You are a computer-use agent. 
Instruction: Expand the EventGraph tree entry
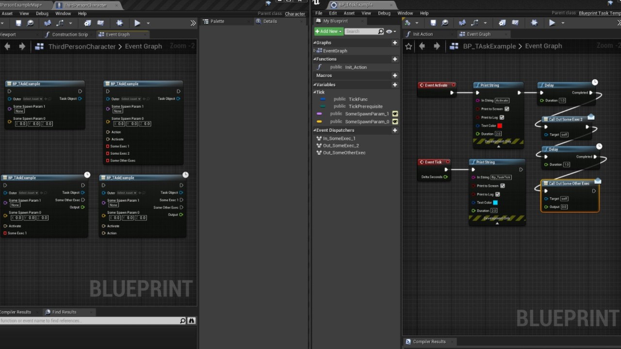315,50
